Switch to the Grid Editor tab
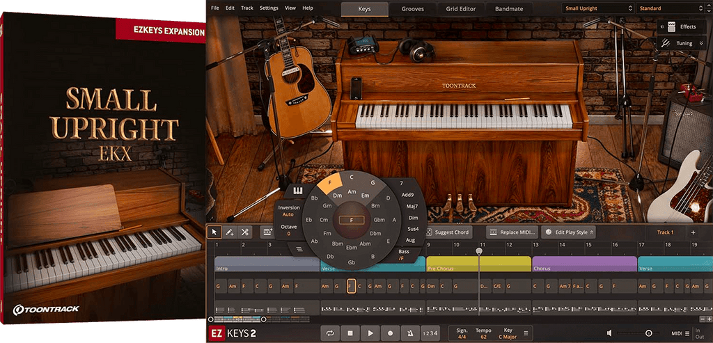Viewport: 713px width, 343px height. tap(460, 8)
